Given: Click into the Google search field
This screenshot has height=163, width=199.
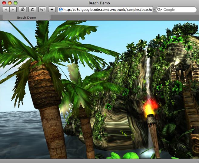Looking at the screenshot, I should click(x=179, y=10).
